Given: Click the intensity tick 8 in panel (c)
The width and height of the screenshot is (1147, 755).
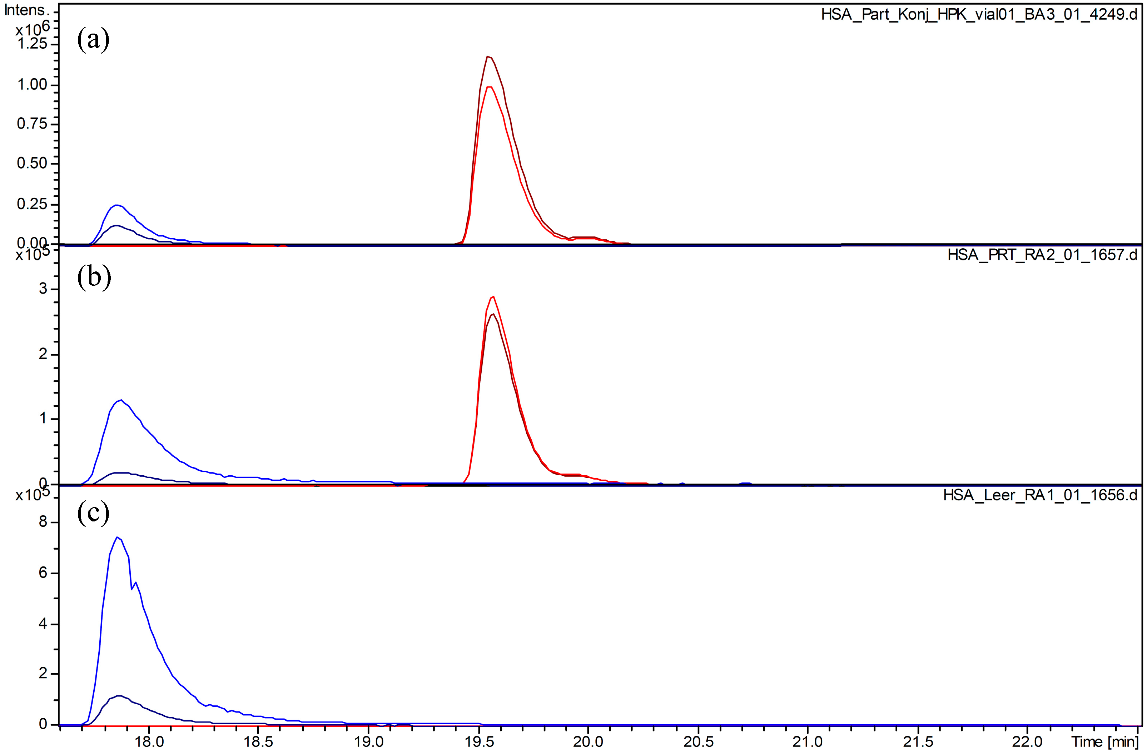Looking at the screenshot, I should (43, 522).
